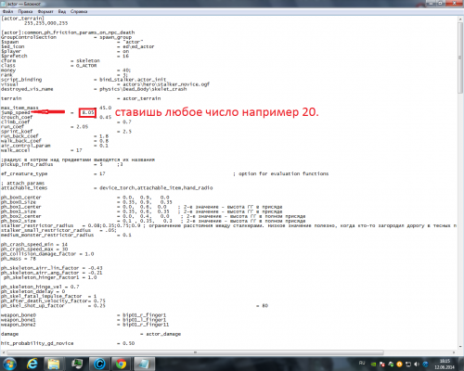Screen dimensions: 464x371
Task: Click the horizontal scrollbar left arrow
Action: (4, 352)
